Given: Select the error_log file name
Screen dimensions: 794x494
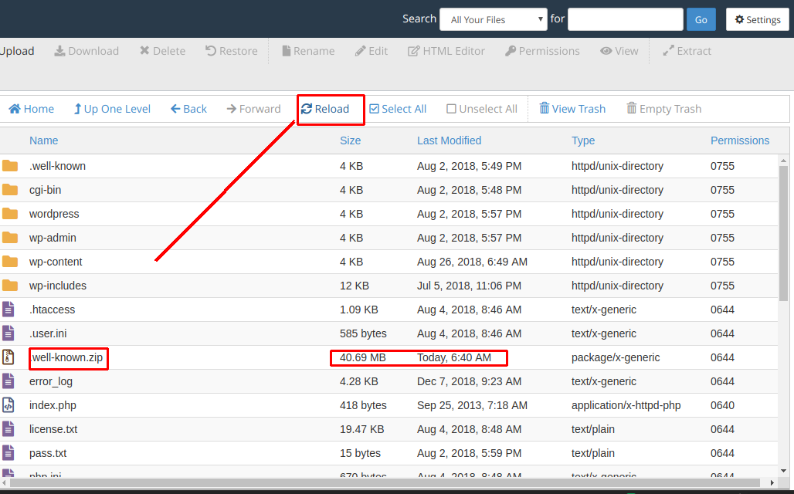Looking at the screenshot, I should [x=51, y=381].
